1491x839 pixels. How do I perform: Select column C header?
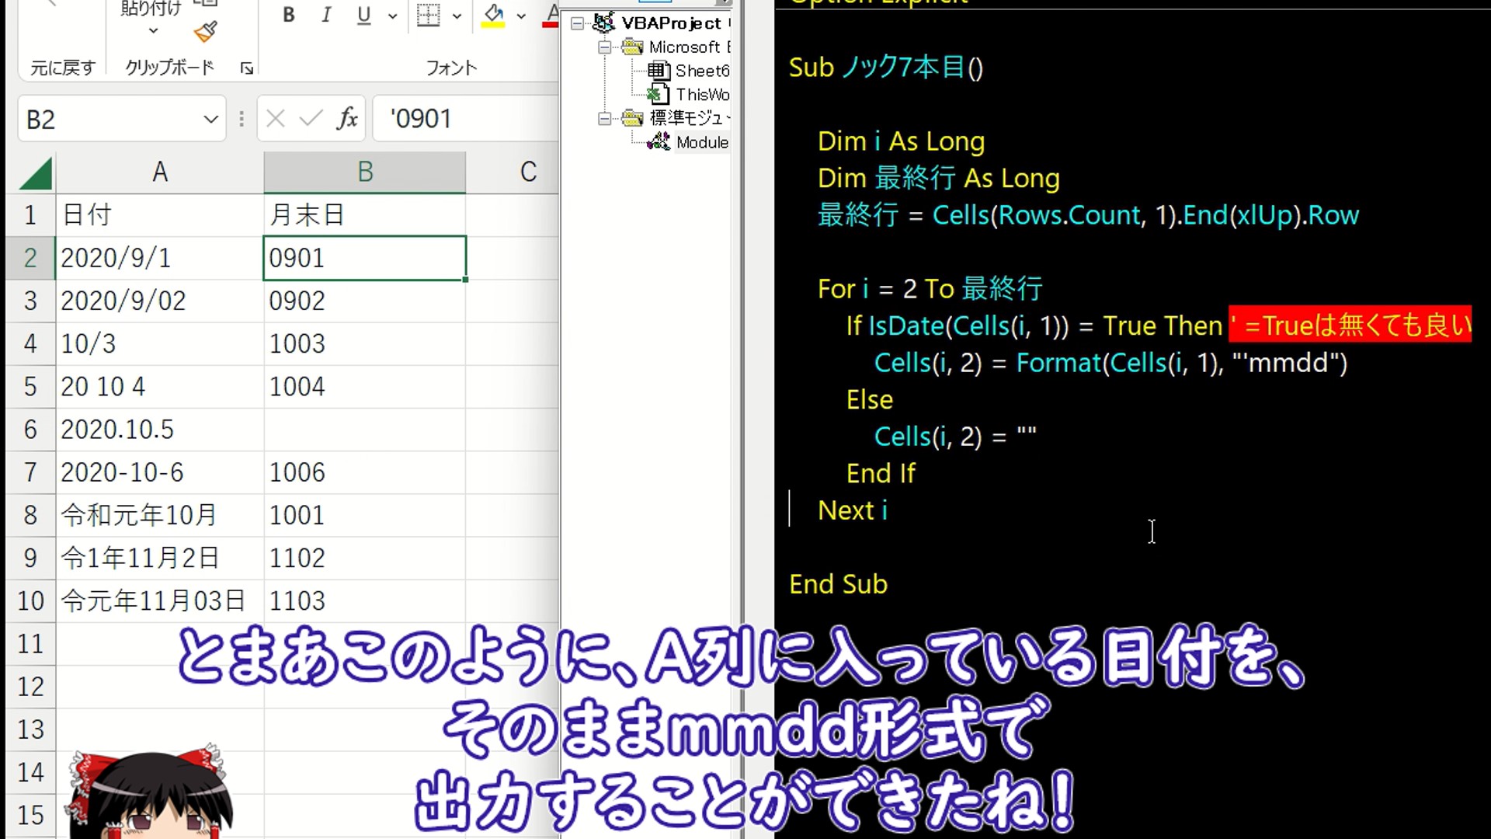point(528,172)
